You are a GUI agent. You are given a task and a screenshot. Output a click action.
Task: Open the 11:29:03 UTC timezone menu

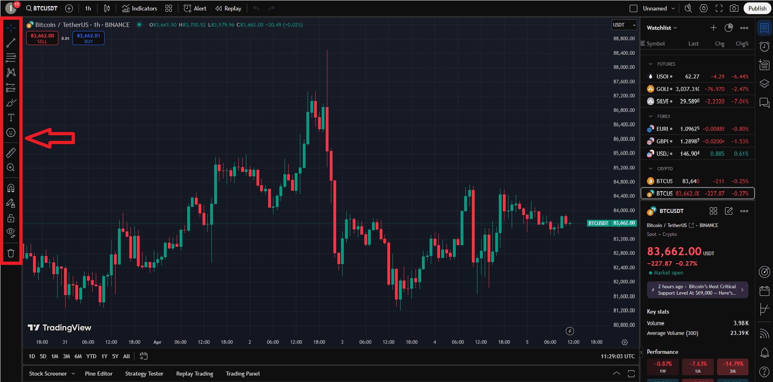click(x=618, y=356)
